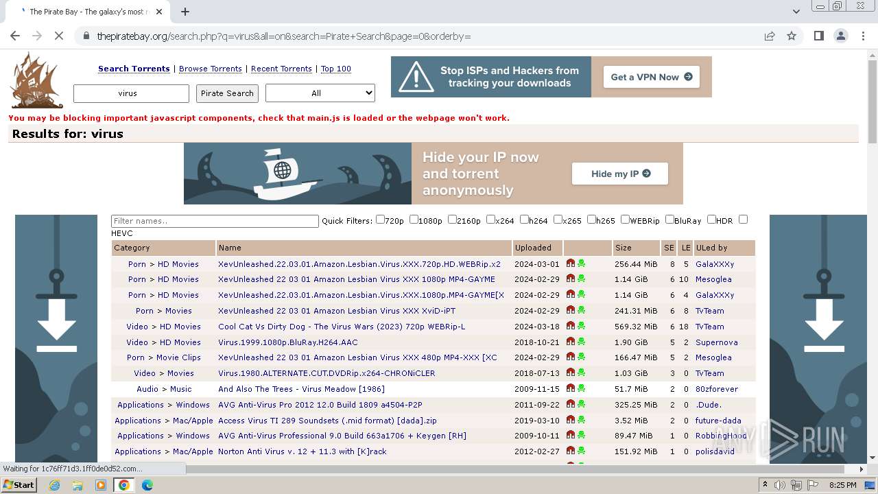Click green skull icon in Cool Cat row
The width and height of the screenshot is (878, 494).
(x=582, y=326)
